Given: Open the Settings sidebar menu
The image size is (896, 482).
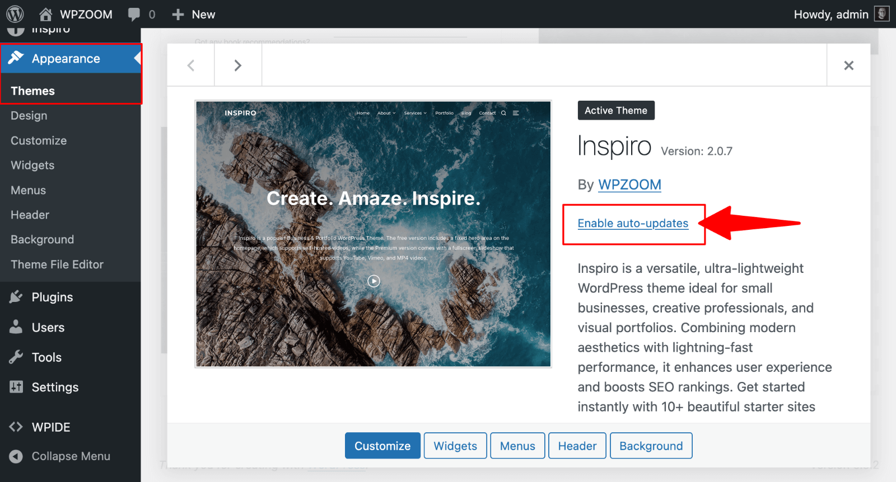Looking at the screenshot, I should point(55,387).
